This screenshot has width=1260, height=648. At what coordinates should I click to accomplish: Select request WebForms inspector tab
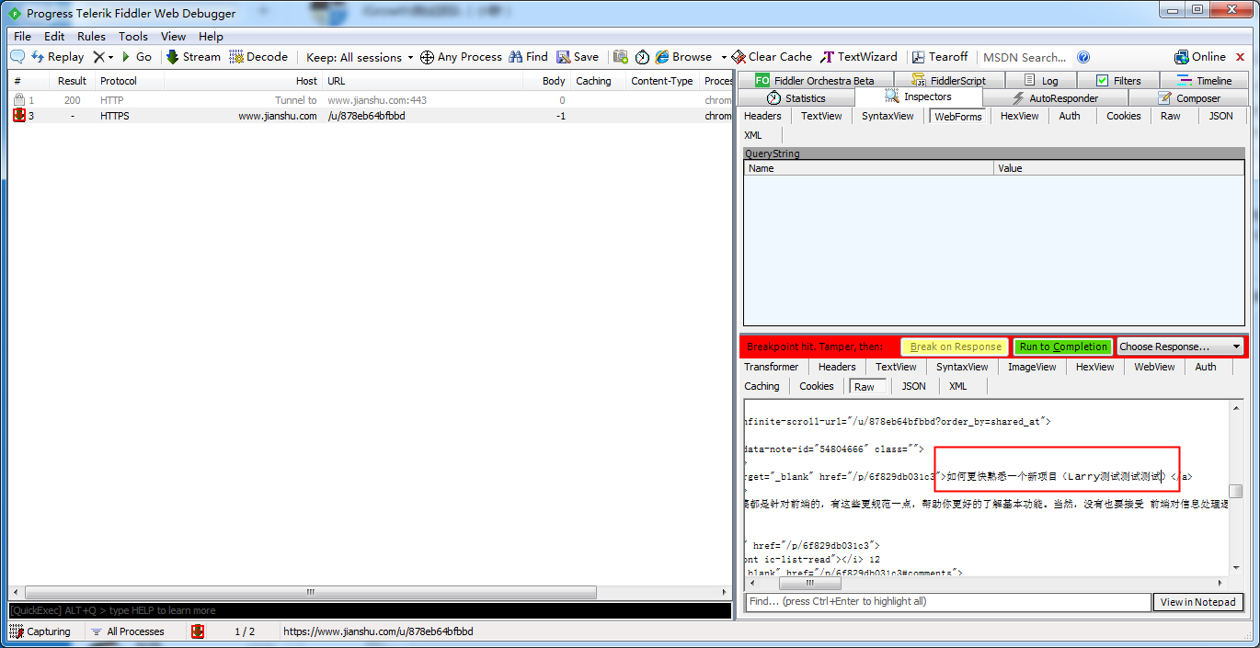click(x=958, y=116)
